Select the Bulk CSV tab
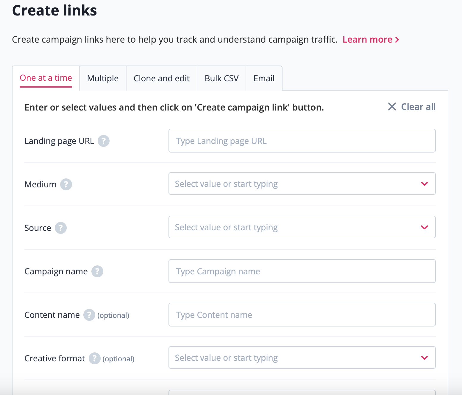 (221, 78)
